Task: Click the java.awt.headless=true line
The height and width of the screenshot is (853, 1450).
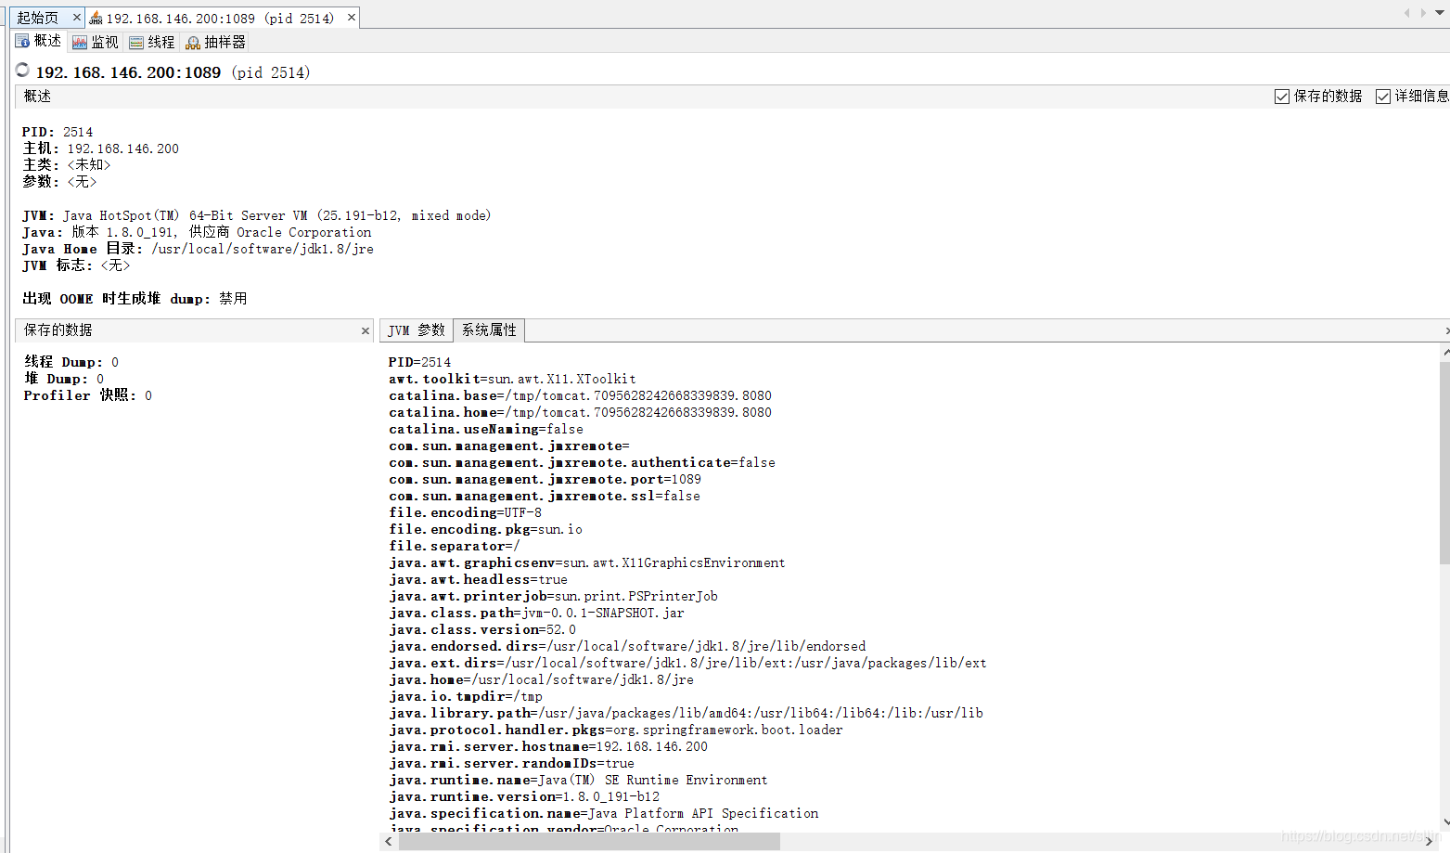Action: click(x=478, y=579)
